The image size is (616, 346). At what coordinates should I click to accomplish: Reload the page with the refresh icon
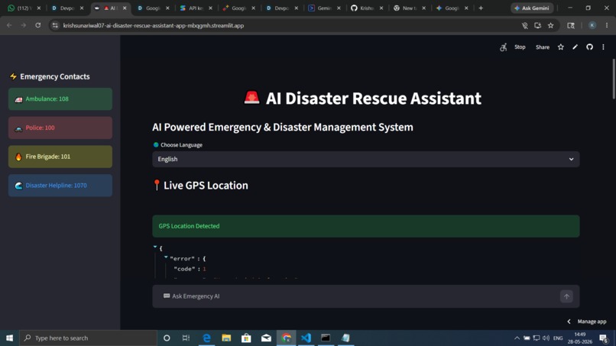(37, 25)
